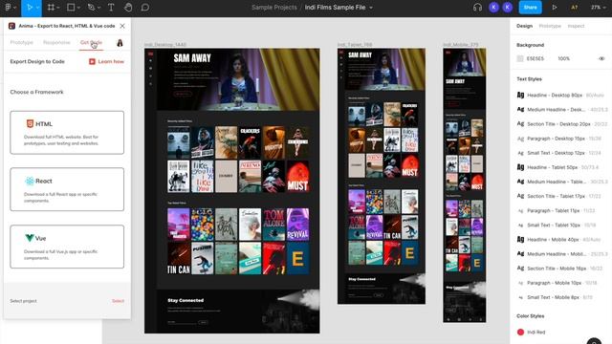The image size is (612, 344).
Task: Choose the HTML framework card
Action: 67,133
